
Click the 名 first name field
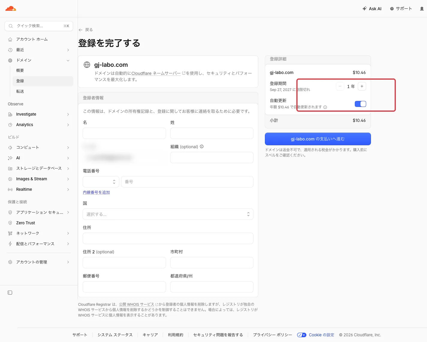click(x=124, y=133)
